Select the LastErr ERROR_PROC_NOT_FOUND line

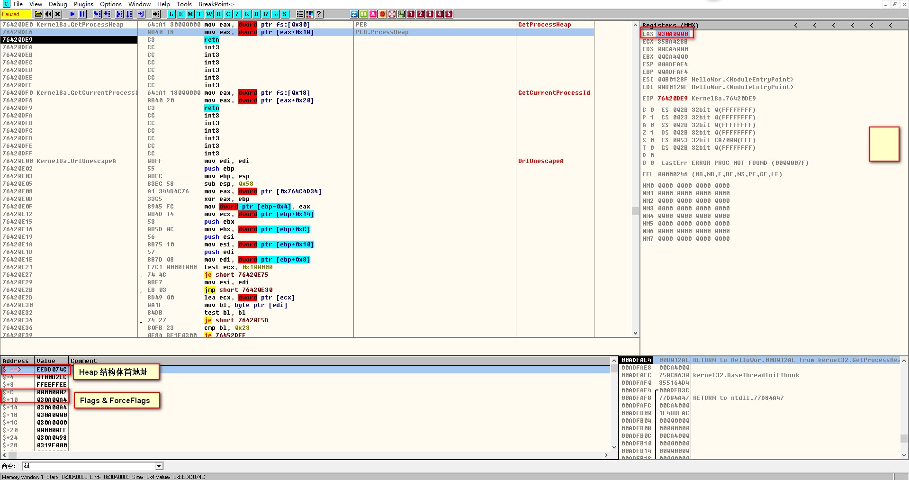(735, 163)
